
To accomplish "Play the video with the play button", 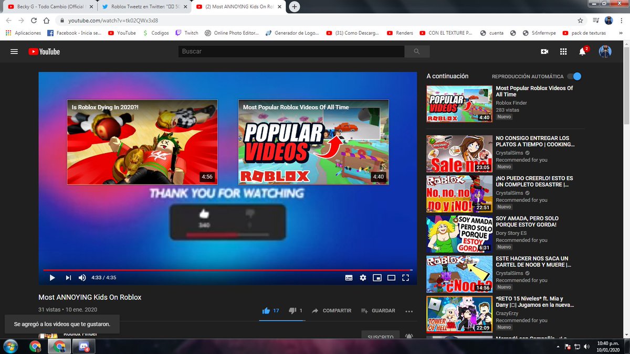I will [x=52, y=277].
